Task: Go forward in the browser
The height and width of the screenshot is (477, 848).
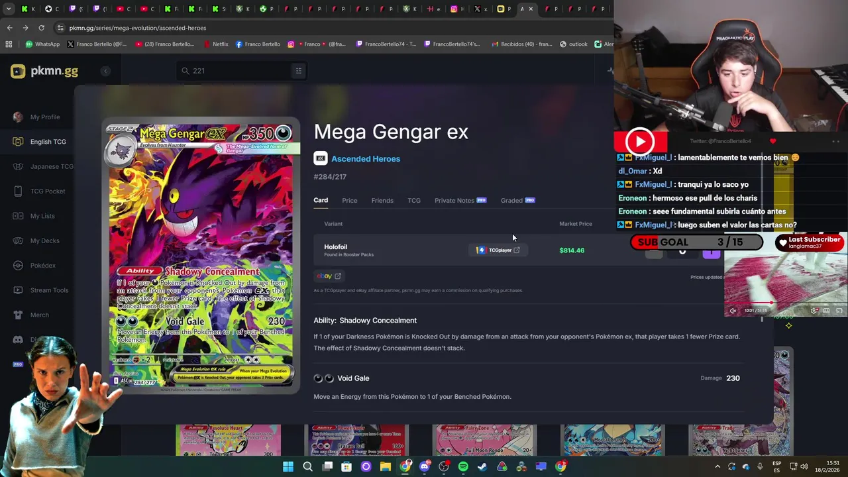Action: [25, 28]
